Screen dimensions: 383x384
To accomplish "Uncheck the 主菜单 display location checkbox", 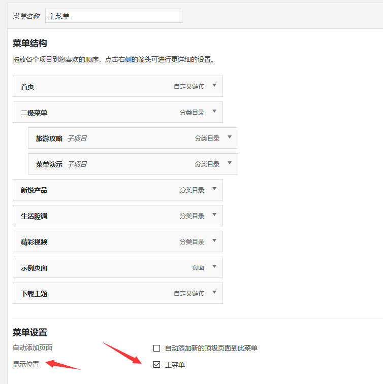I will pyautogui.click(x=157, y=365).
